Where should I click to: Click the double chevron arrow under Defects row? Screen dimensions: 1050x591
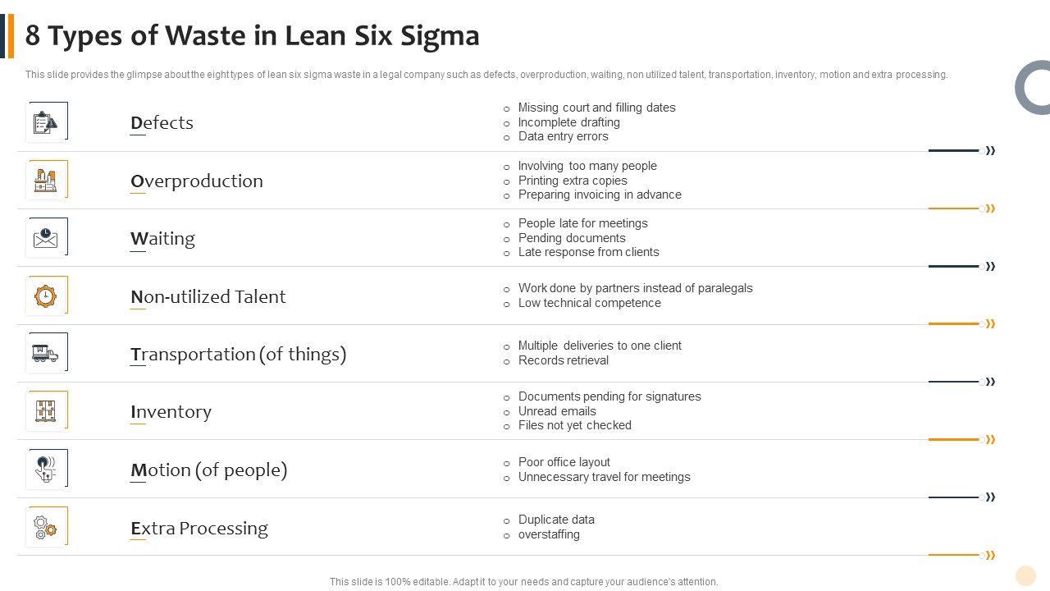click(x=990, y=151)
